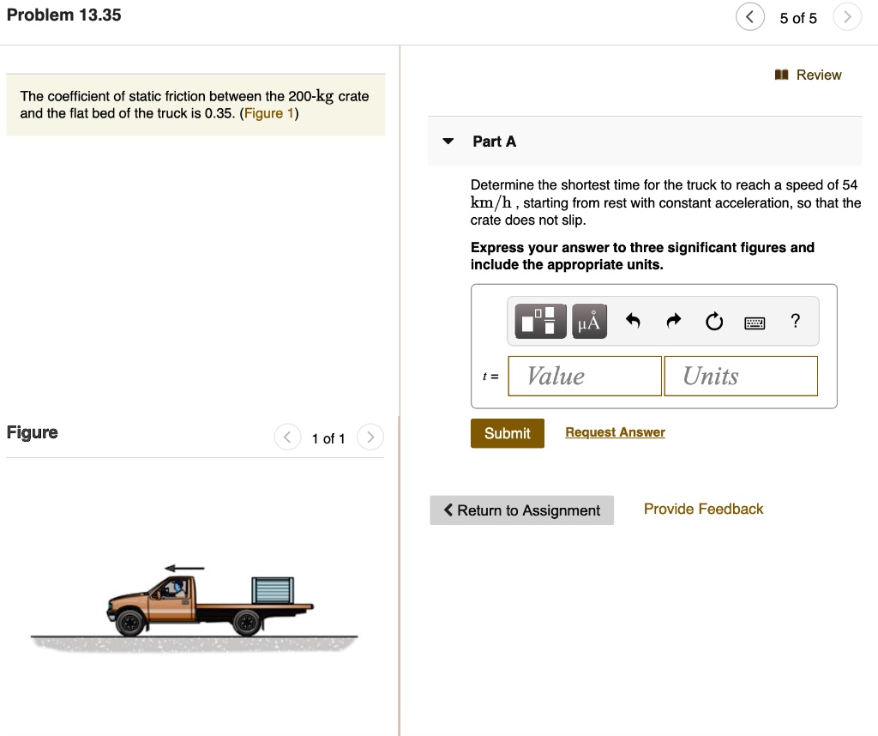Collapse the Part A section
The height and width of the screenshot is (736, 878).
click(448, 142)
